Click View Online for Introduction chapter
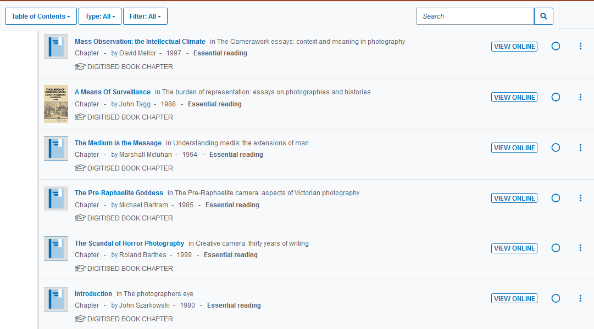The height and width of the screenshot is (329, 594). coord(514,298)
